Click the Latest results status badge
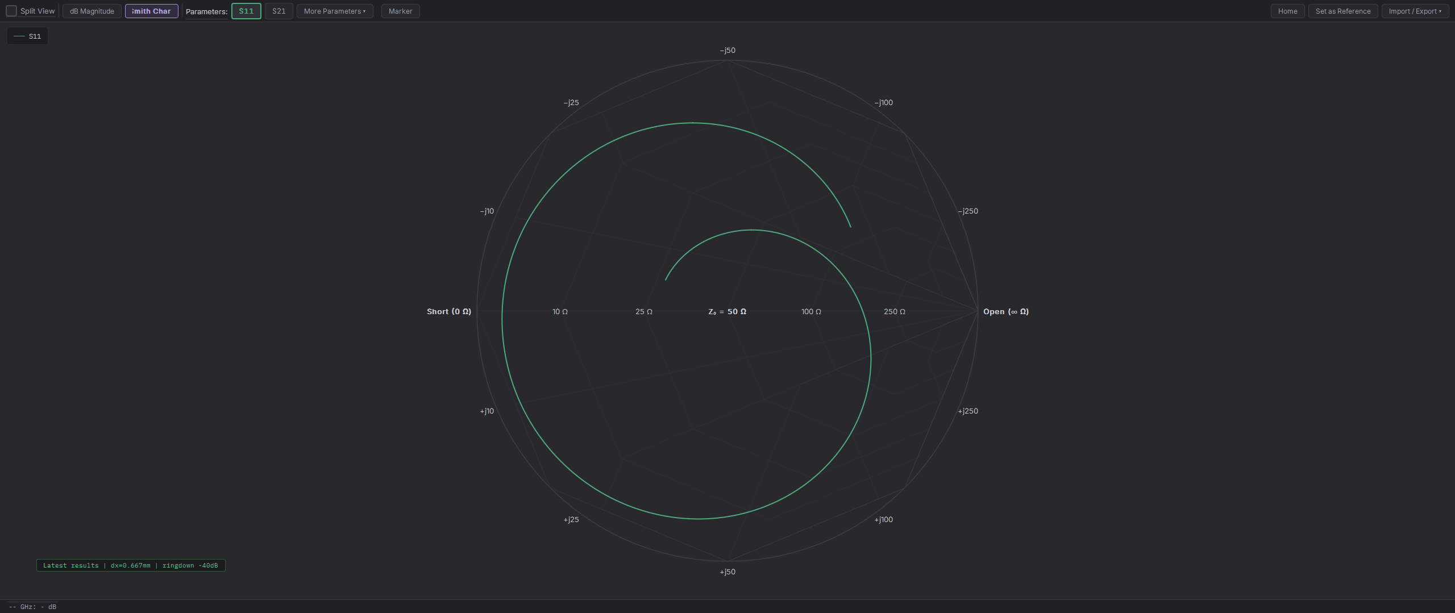The height and width of the screenshot is (613, 1455). click(131, 565)
